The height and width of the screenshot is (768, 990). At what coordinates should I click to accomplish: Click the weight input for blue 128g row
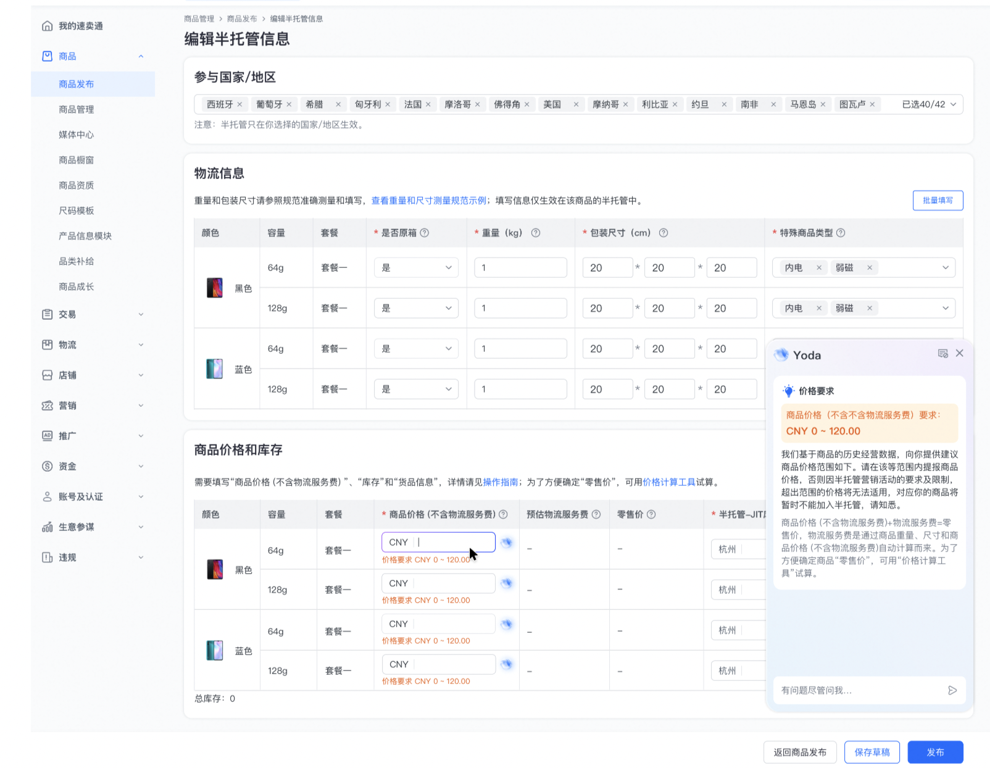(x=520, y=389)
